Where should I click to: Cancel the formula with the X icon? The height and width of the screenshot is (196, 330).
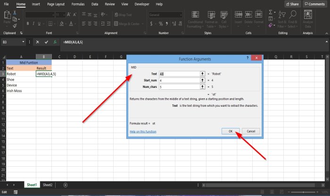tap(38, 42)
